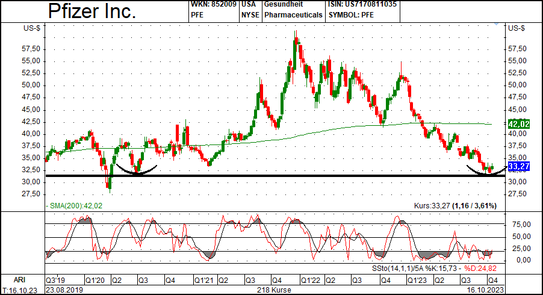Click the ARI label
543x295 pixels.
click(20, 279)
